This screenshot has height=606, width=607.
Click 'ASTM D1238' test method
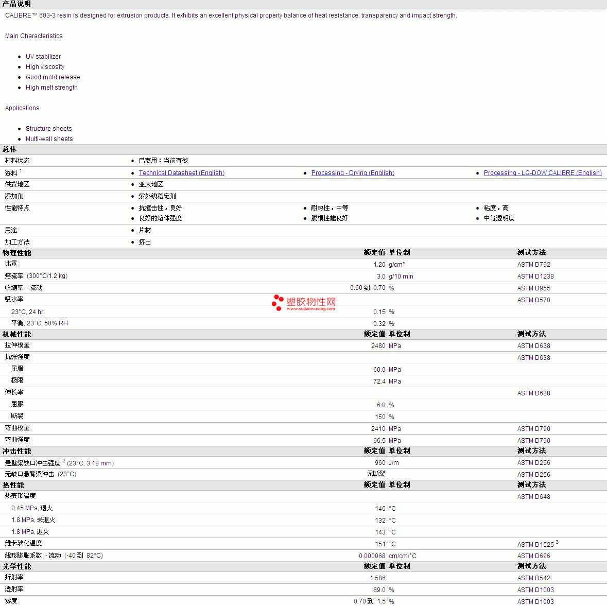[x=535, y=276]
